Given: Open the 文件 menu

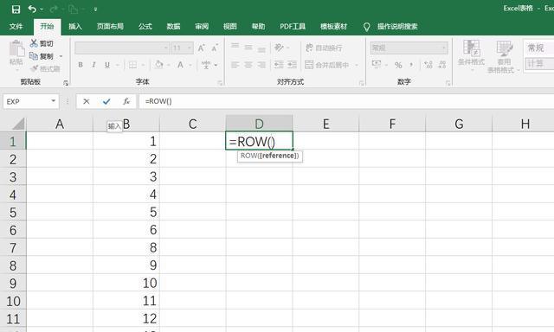Looking at the screenshot, I should click(16, 27).
